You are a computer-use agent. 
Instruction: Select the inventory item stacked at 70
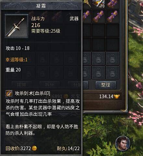click(98, 4)
